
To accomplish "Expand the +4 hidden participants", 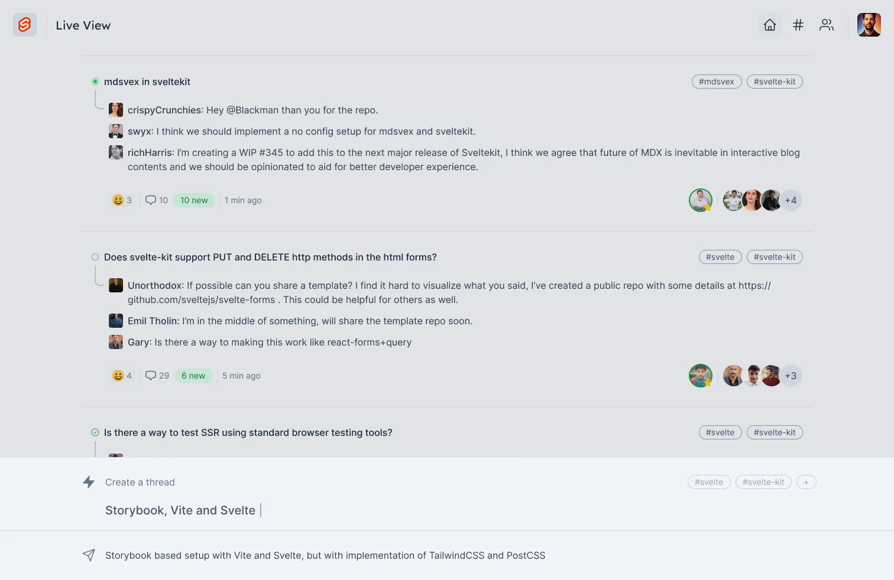I will point(791,200).
